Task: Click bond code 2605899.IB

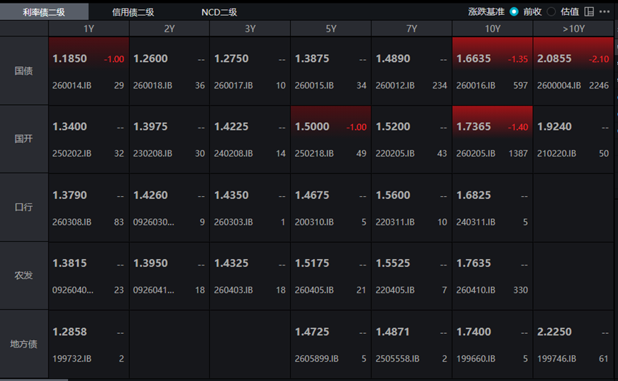Action: [x=317, y=359]
